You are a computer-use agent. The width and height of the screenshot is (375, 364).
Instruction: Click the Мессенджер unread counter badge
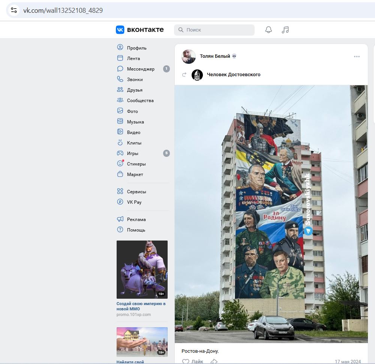coord(166,69)
